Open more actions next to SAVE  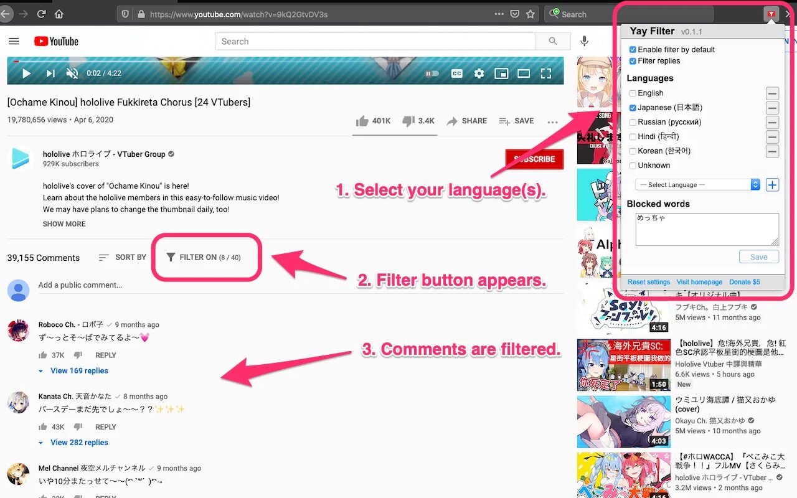(x=552, y=121)
